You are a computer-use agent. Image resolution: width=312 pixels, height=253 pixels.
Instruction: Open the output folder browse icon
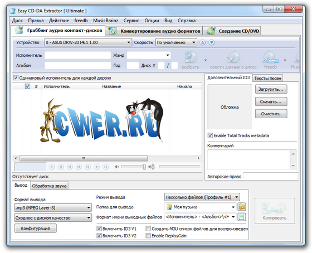coord(242,207)
